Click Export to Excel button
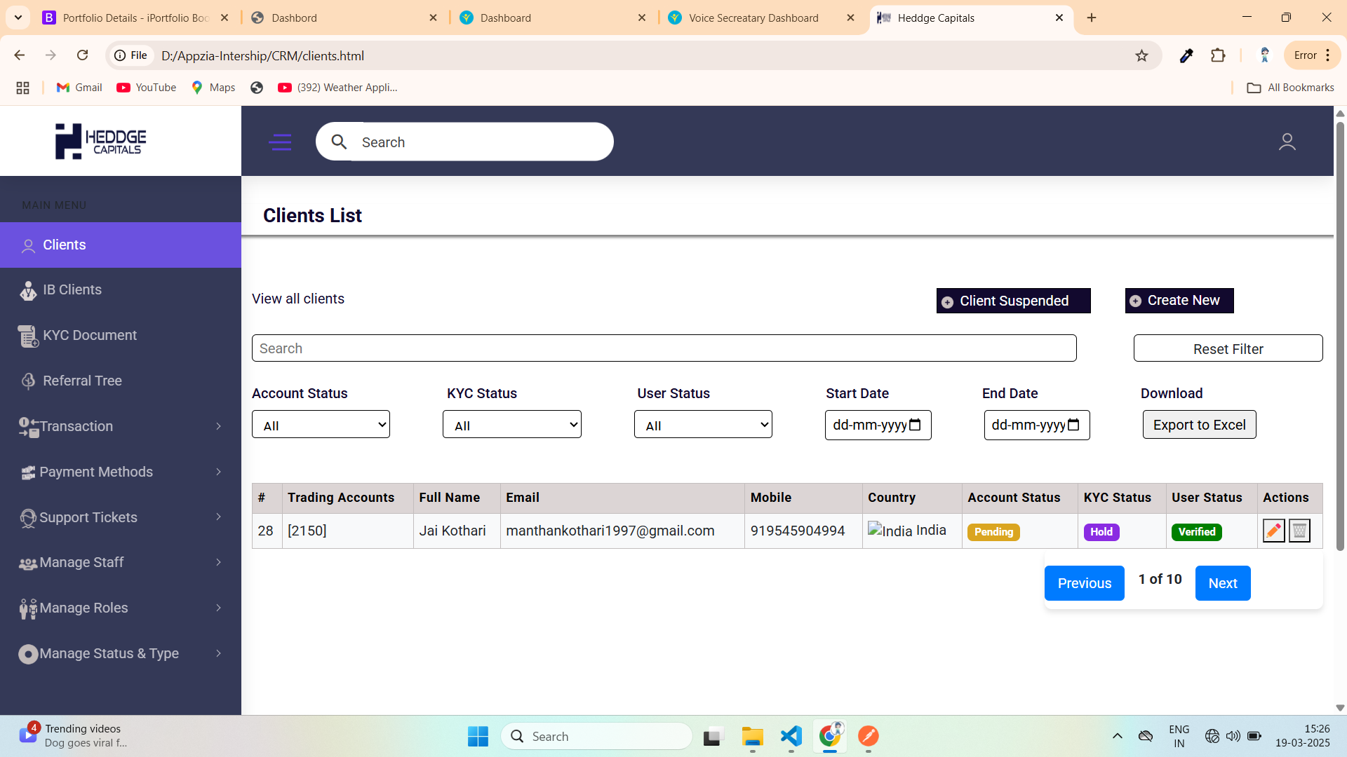Image resolution: width=1347 pixels, height=757 pixels. click(x=1199, y=425)
